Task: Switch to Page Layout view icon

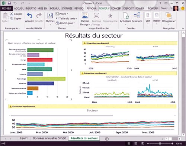Action: [x=136, y=143]
